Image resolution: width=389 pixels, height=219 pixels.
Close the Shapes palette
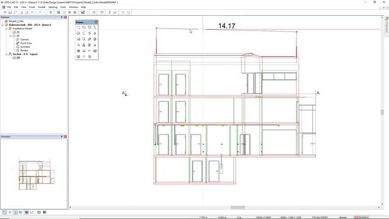tap(96, 22)
